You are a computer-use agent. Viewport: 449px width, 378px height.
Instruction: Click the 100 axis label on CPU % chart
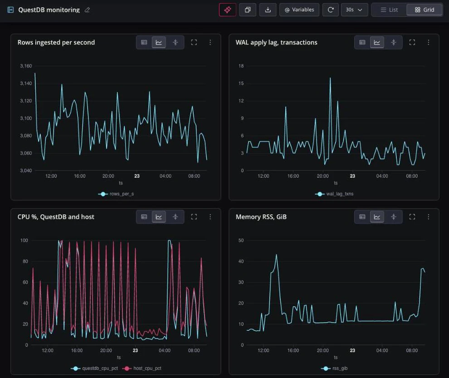(24, 240)
